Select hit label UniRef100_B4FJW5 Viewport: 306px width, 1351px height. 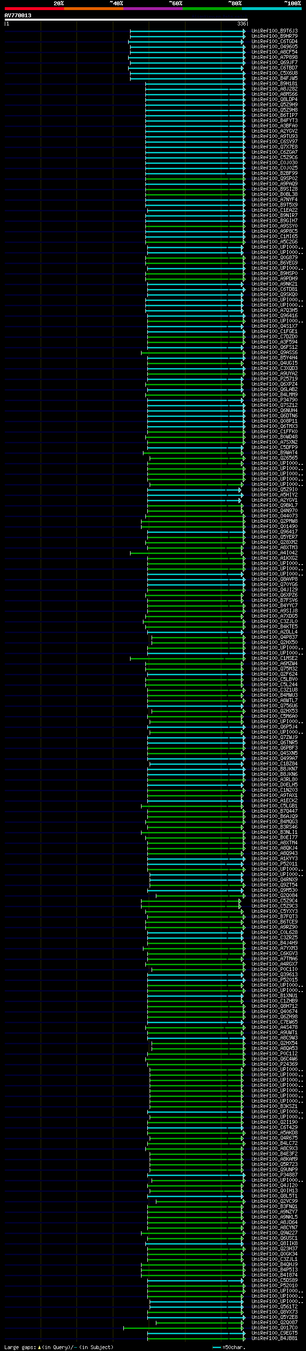(x=274, y=78)
